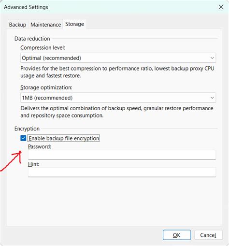
Task: Expand the Compression level dropdown arrow
Action: 212,58
